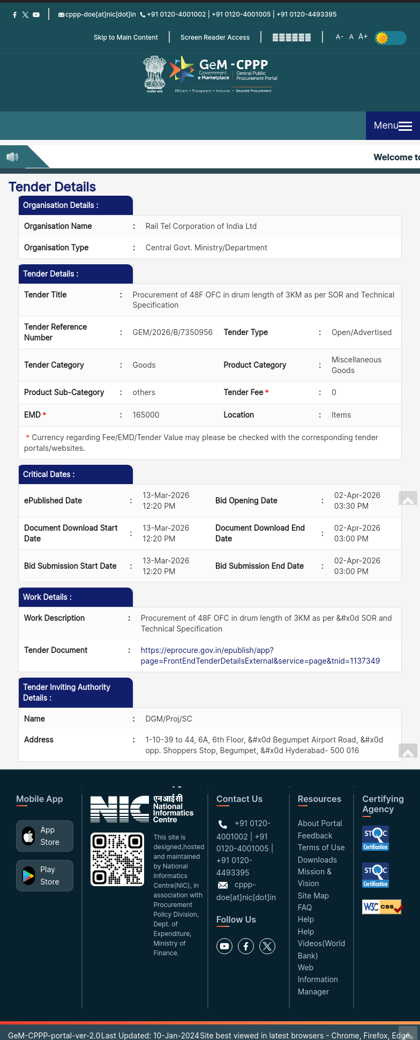Download from the App Store button
The height and width of the screenshot is (1040, 420).
[44, 836]
